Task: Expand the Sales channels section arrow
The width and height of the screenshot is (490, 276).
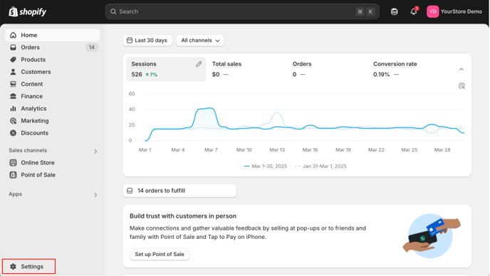Action: pyautogui.click(x=95, y=152)
